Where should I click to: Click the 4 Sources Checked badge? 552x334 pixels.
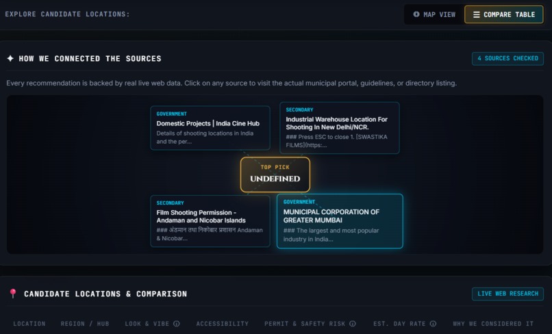click(x=507, y=58)
